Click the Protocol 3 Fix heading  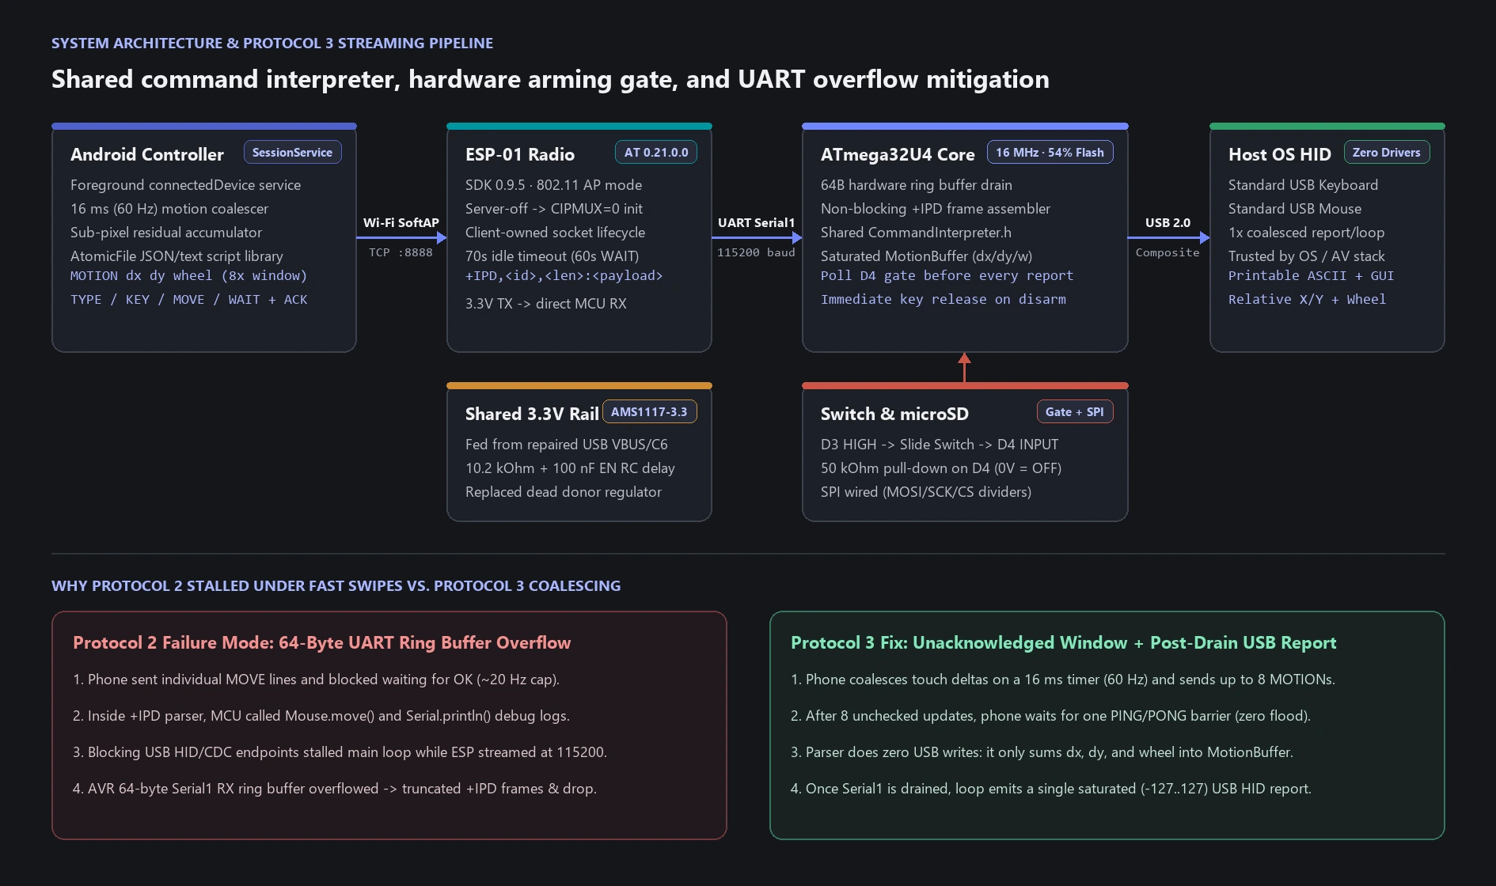click(1063, 643)
